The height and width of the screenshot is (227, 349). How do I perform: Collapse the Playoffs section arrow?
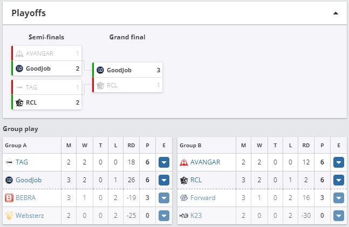click(x=336, y=12)
